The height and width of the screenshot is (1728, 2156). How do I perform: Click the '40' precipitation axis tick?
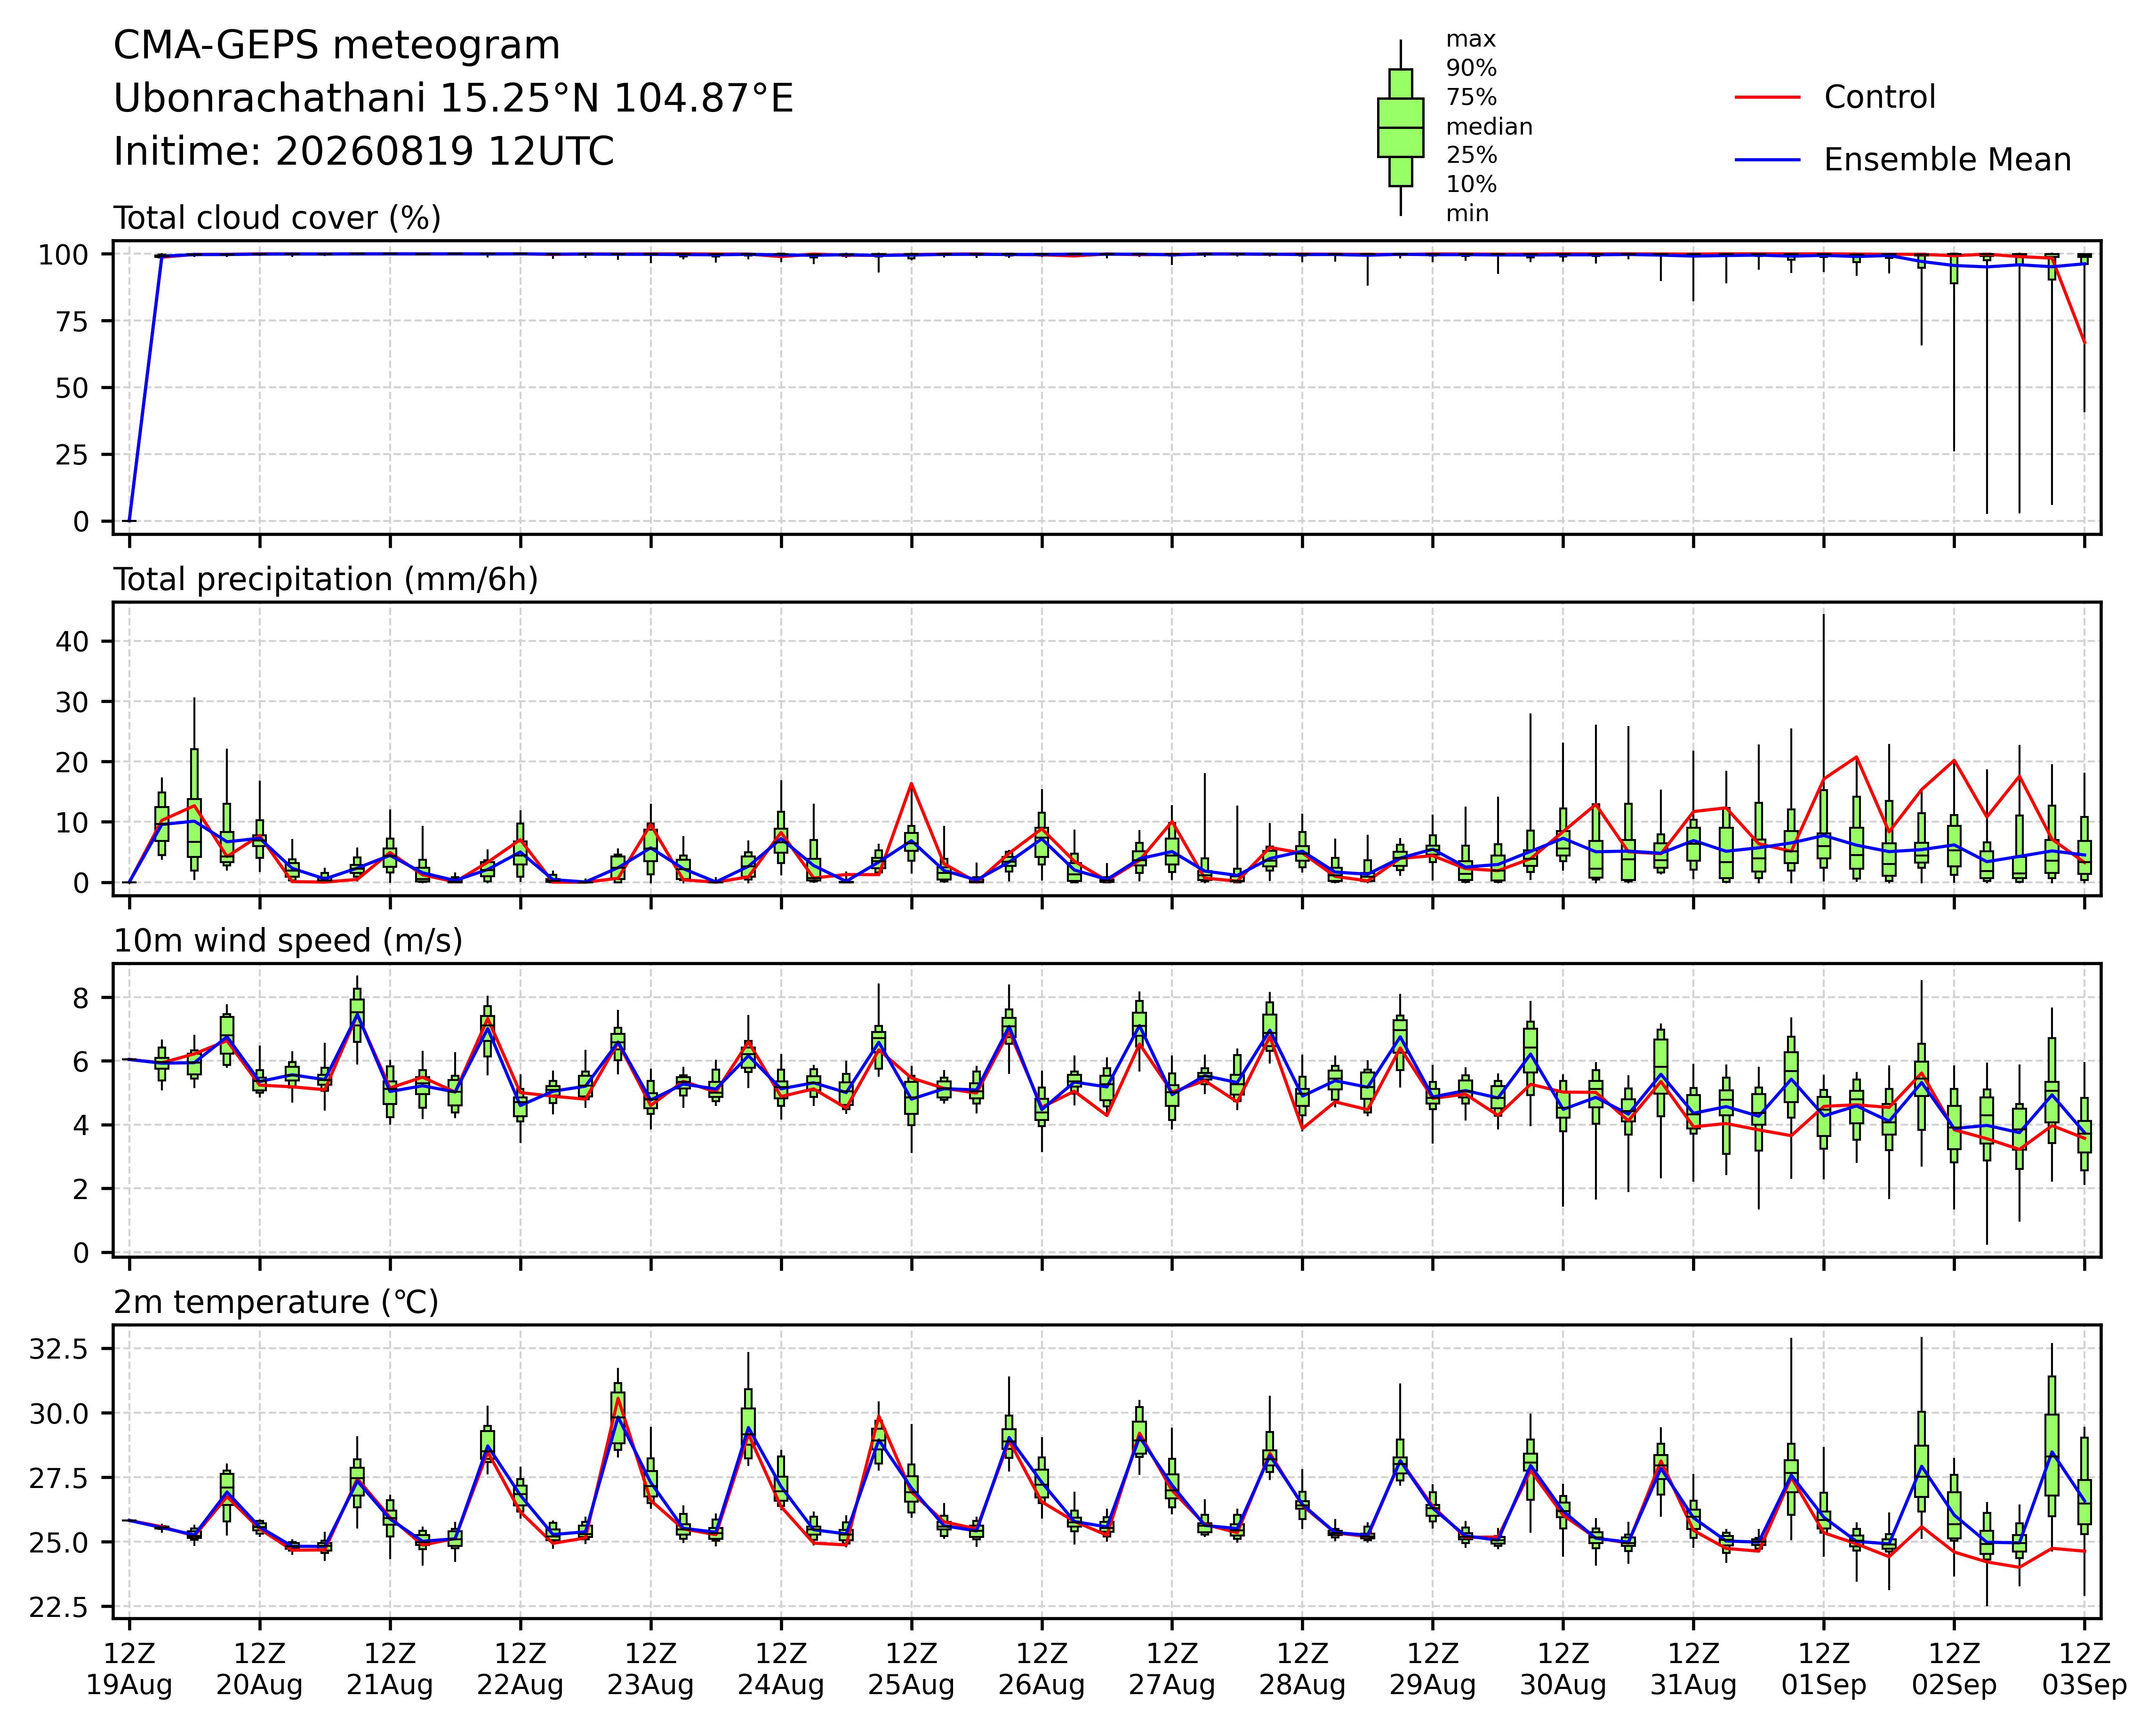click(72, 641)
